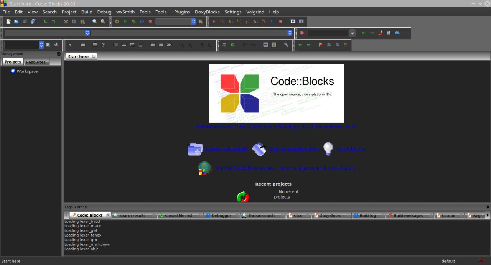Click the Abort build red icon
The width and height of the screenshot is (491, 265).
coord(150,21)
